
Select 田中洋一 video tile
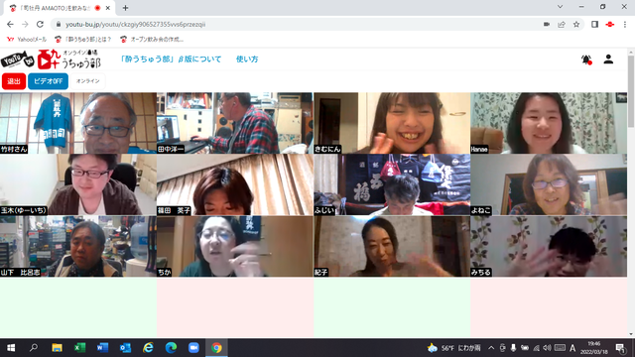(235, 123)
